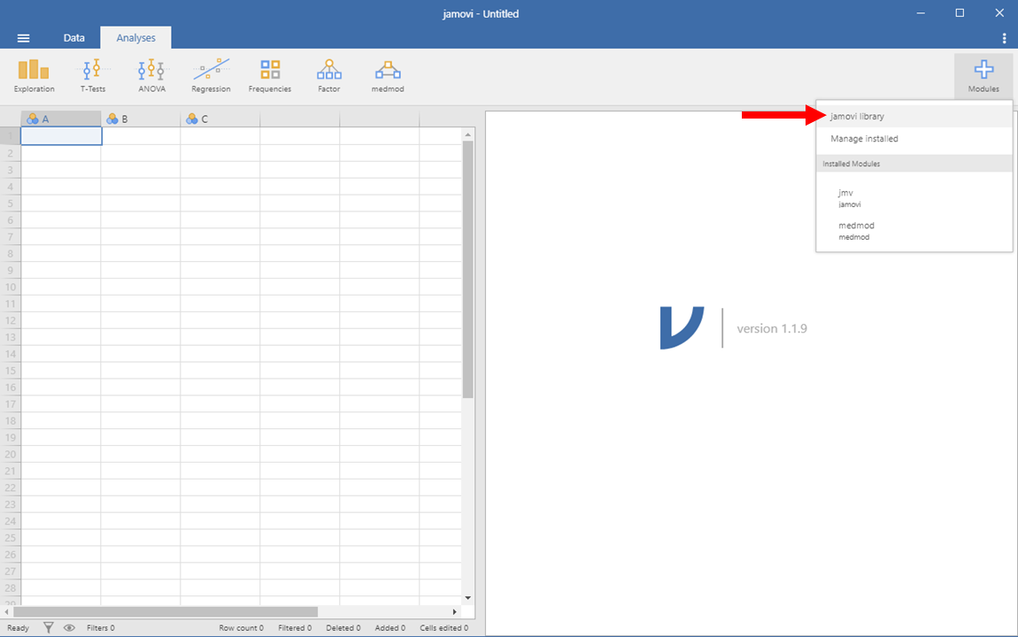Select the Analyses tab
Viewport: 1018px width, 637px height.
point(135,38)
